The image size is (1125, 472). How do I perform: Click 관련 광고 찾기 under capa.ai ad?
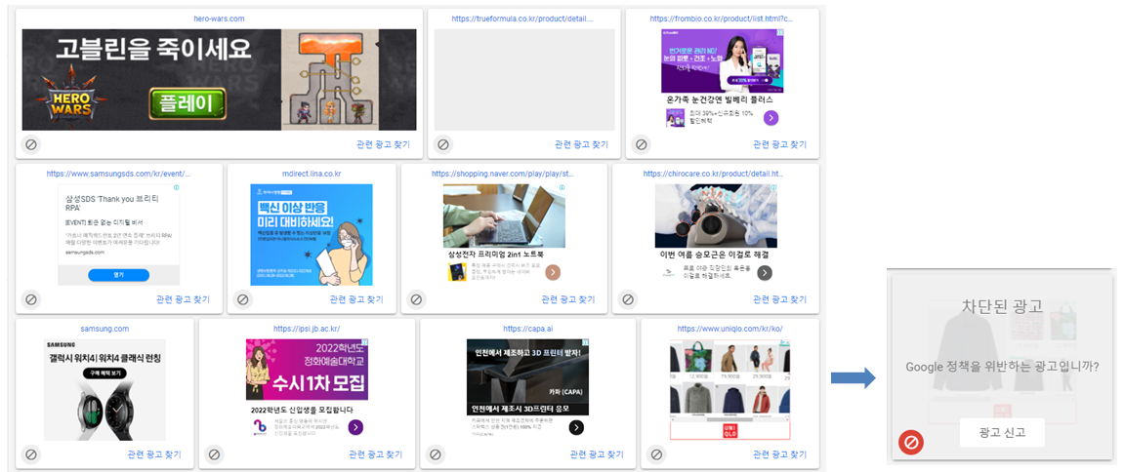597,454
